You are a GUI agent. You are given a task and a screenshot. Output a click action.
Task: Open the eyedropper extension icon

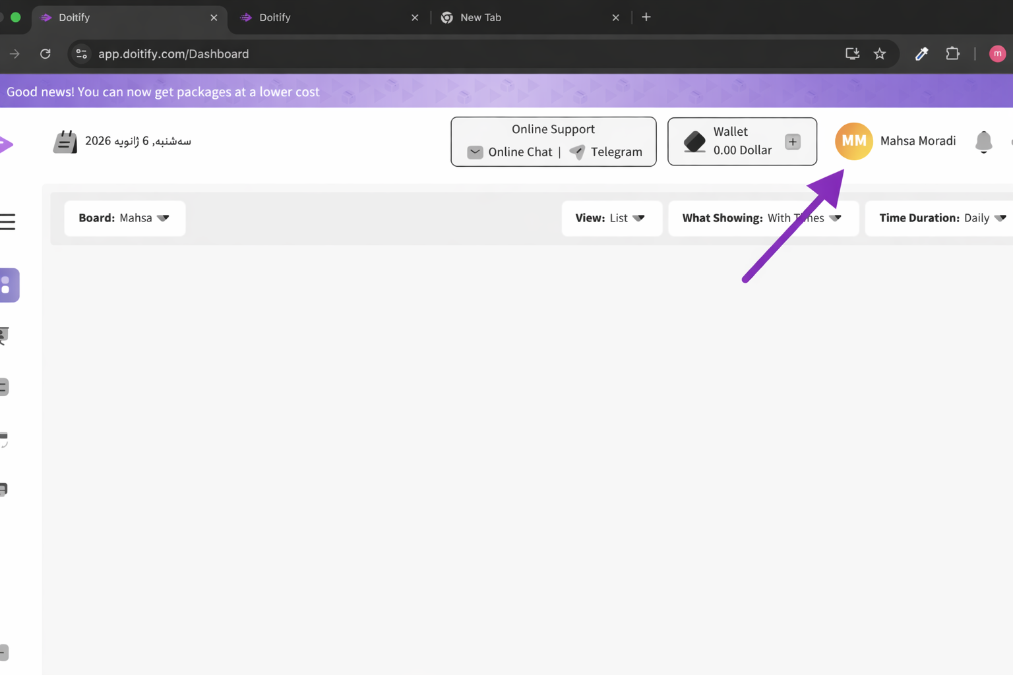(x=921, y=54)
